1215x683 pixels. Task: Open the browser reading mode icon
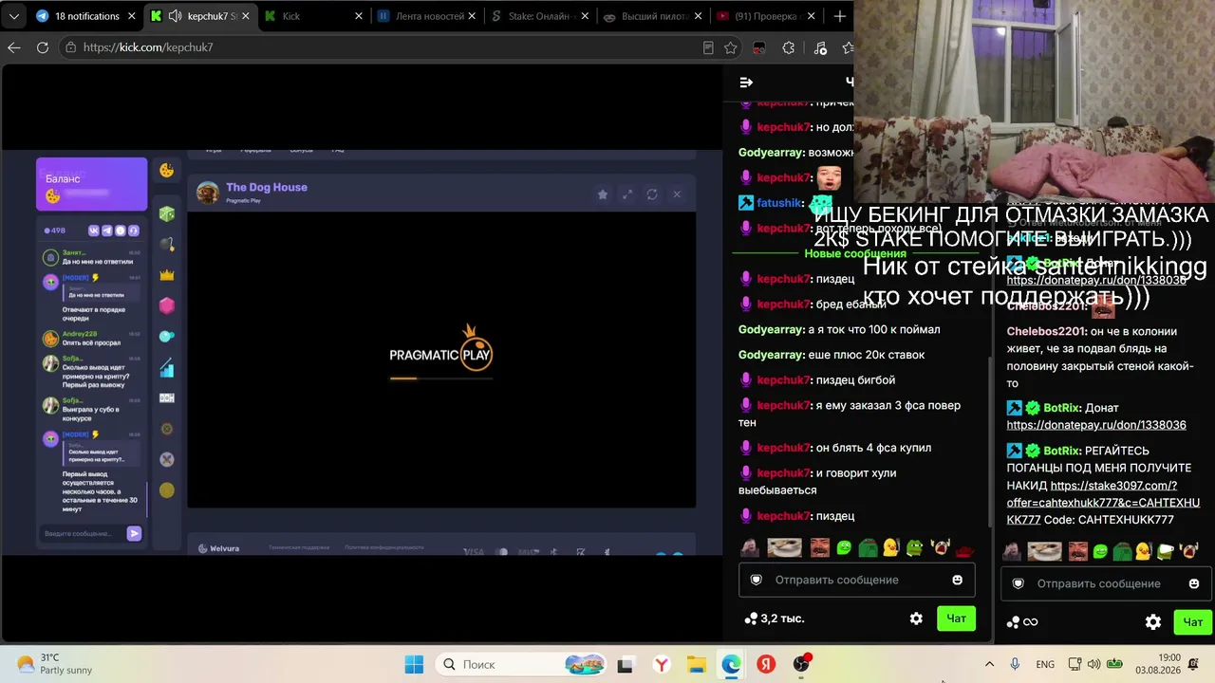pyautogui.click(x=708, y=47)
